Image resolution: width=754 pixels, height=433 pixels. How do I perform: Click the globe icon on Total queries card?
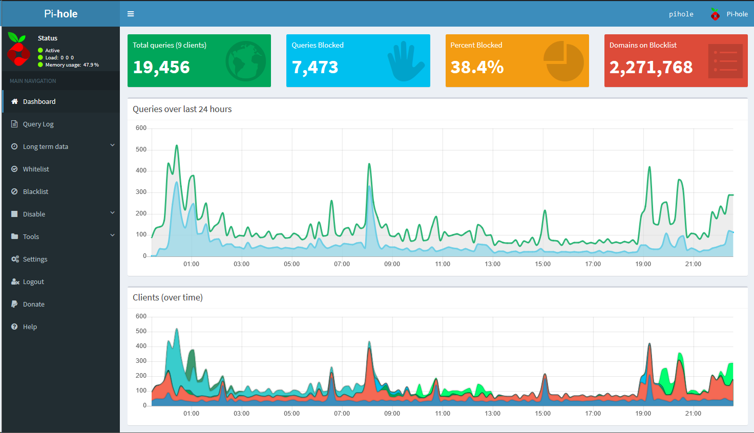coord(246,61)
